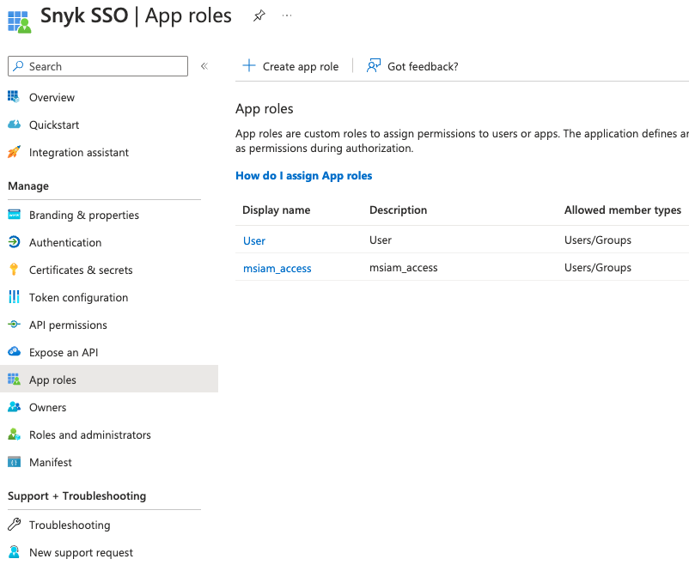Click the Roles and administrators icon
Image resolution: width=689 pixels, height=565 pixels.
click(x=14, y=434)
